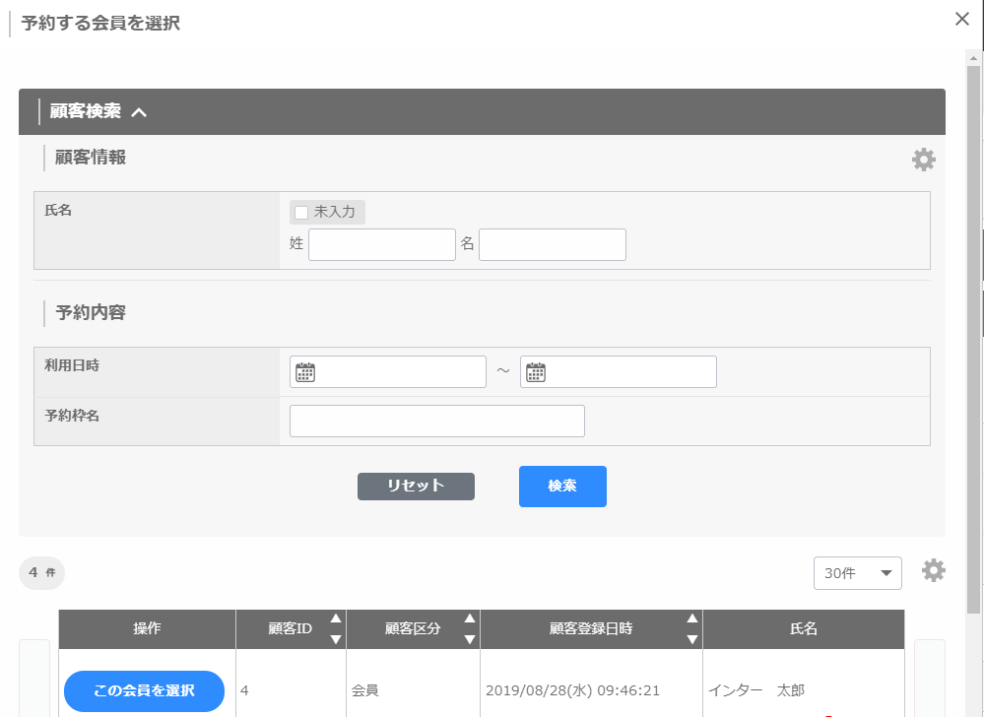Click the gear icon beside 顧客情報
Screen dimensions: 984x717
(923, 160)
